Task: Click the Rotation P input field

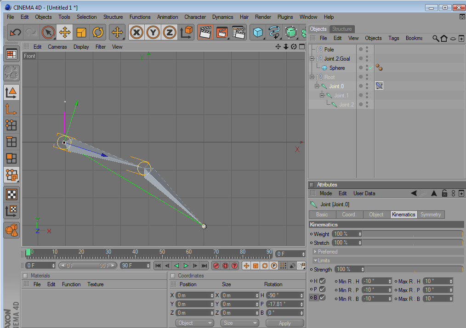Action: (285, 304)
